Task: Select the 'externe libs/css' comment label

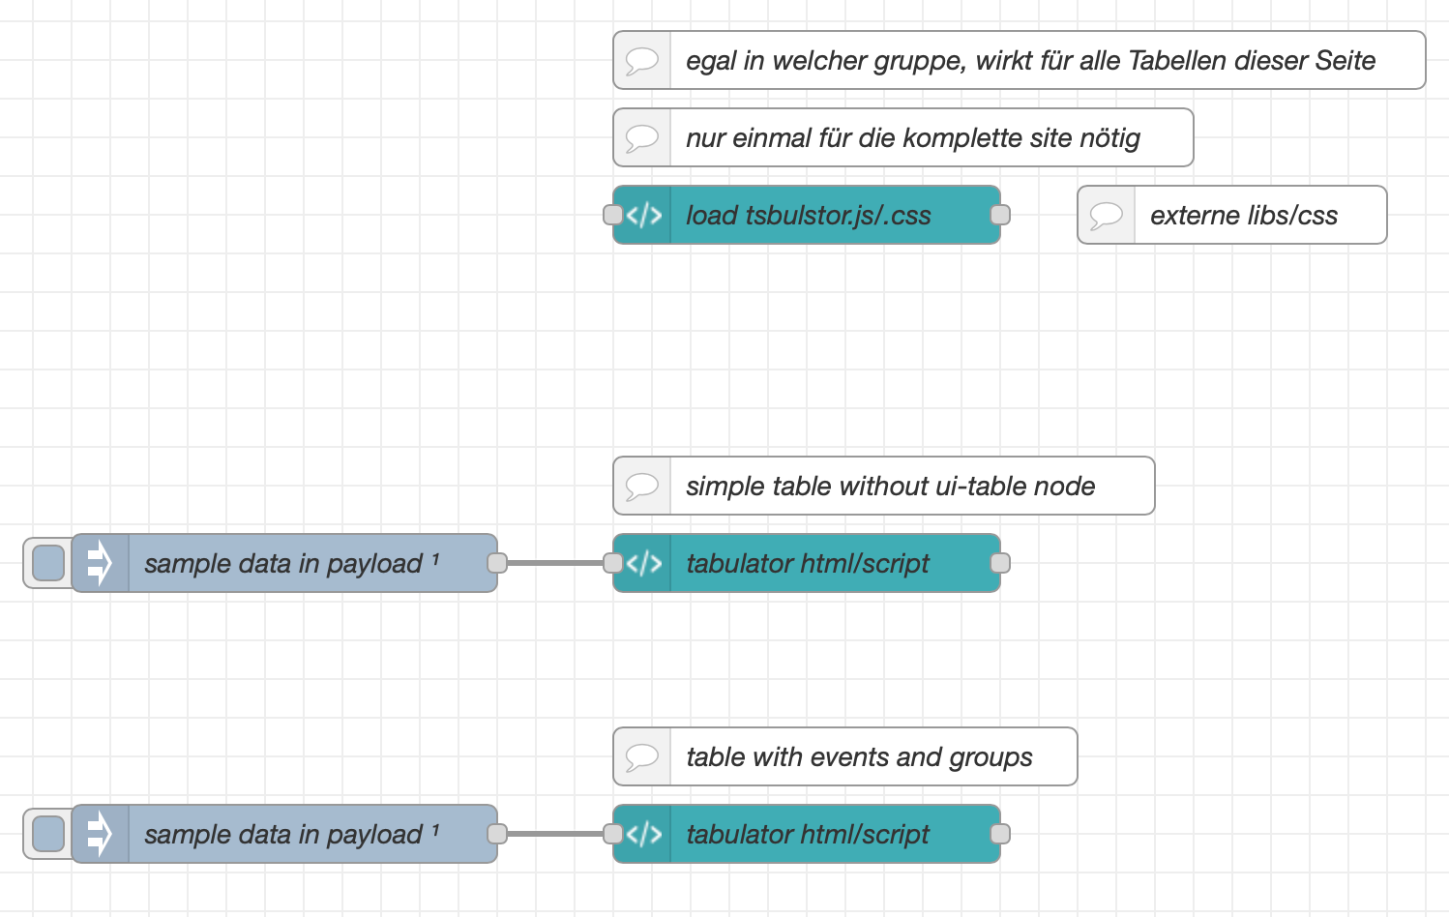Action: point(1244,215)
